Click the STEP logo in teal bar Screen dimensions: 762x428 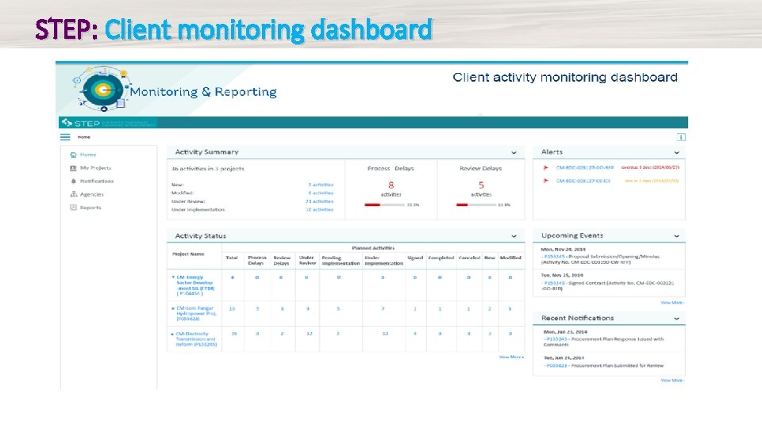click(x=81, y=123)
